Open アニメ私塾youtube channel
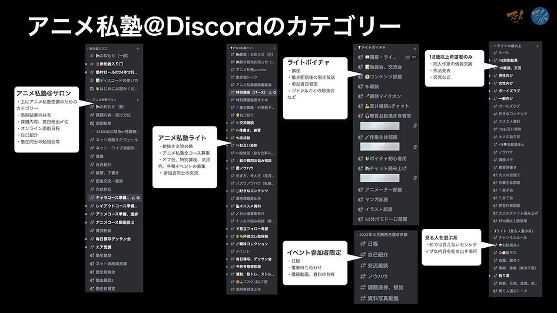 tap(252, 70)
